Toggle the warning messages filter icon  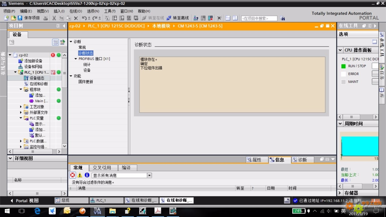(80, 175)
